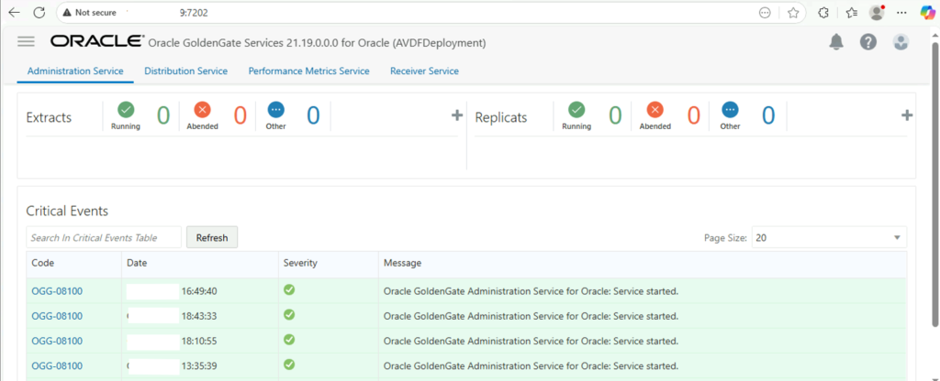The image size is (940, 381).
Task: Click Extracts Running count 0
Action: (x=163, y=114)
